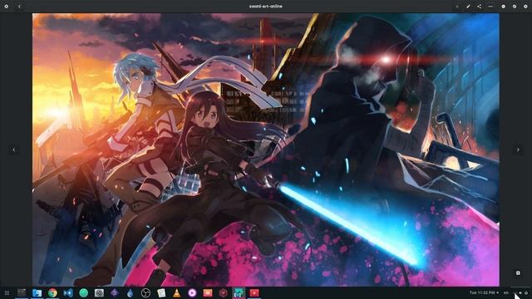Click the viewer icon left of the back arrow
532x299 pixels.
6,6
